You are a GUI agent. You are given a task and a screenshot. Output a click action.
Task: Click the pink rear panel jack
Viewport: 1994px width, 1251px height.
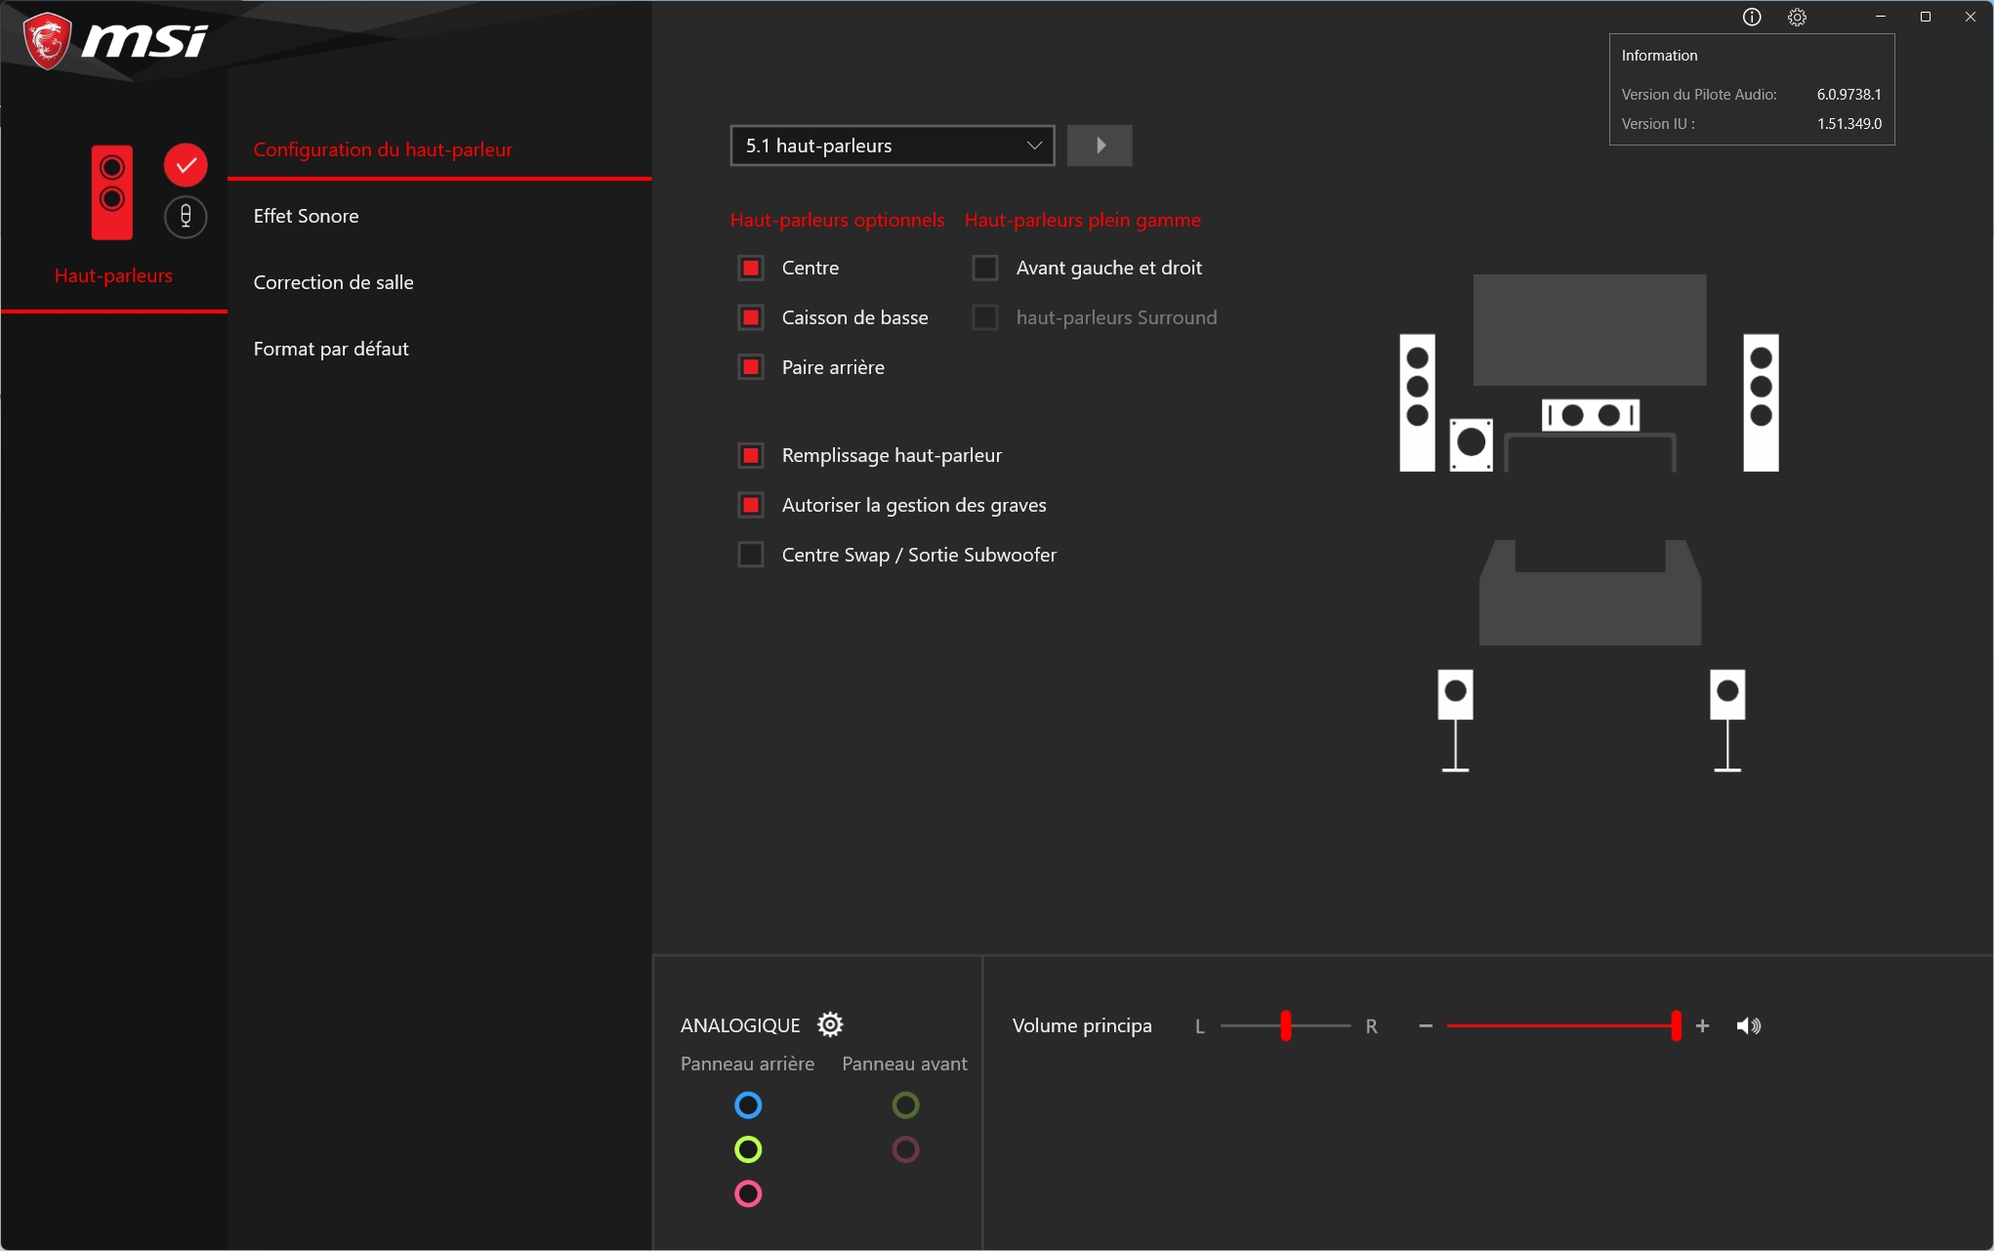[x=748, y=1193]
